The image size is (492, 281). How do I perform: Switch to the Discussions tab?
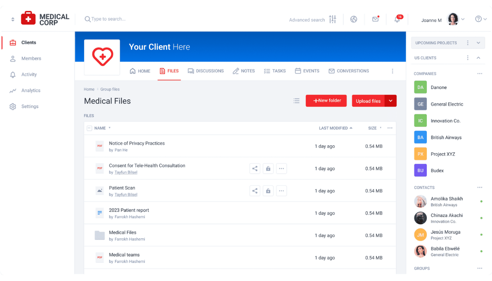pos(206,71)
